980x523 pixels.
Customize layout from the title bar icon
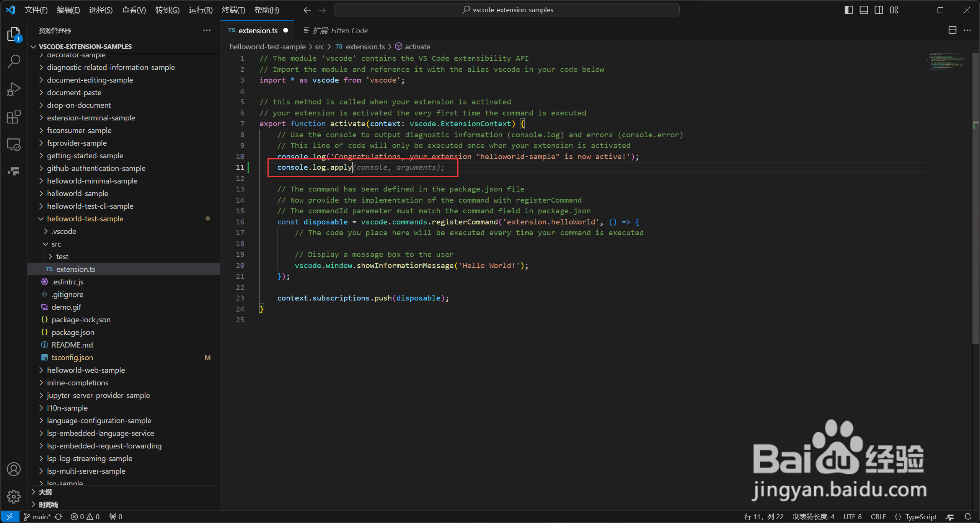coord(894,10)
